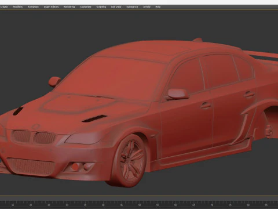Jump to frame 55 on the timeline
The height and width of the screenshot is (209, 278).
pos(158,205)
